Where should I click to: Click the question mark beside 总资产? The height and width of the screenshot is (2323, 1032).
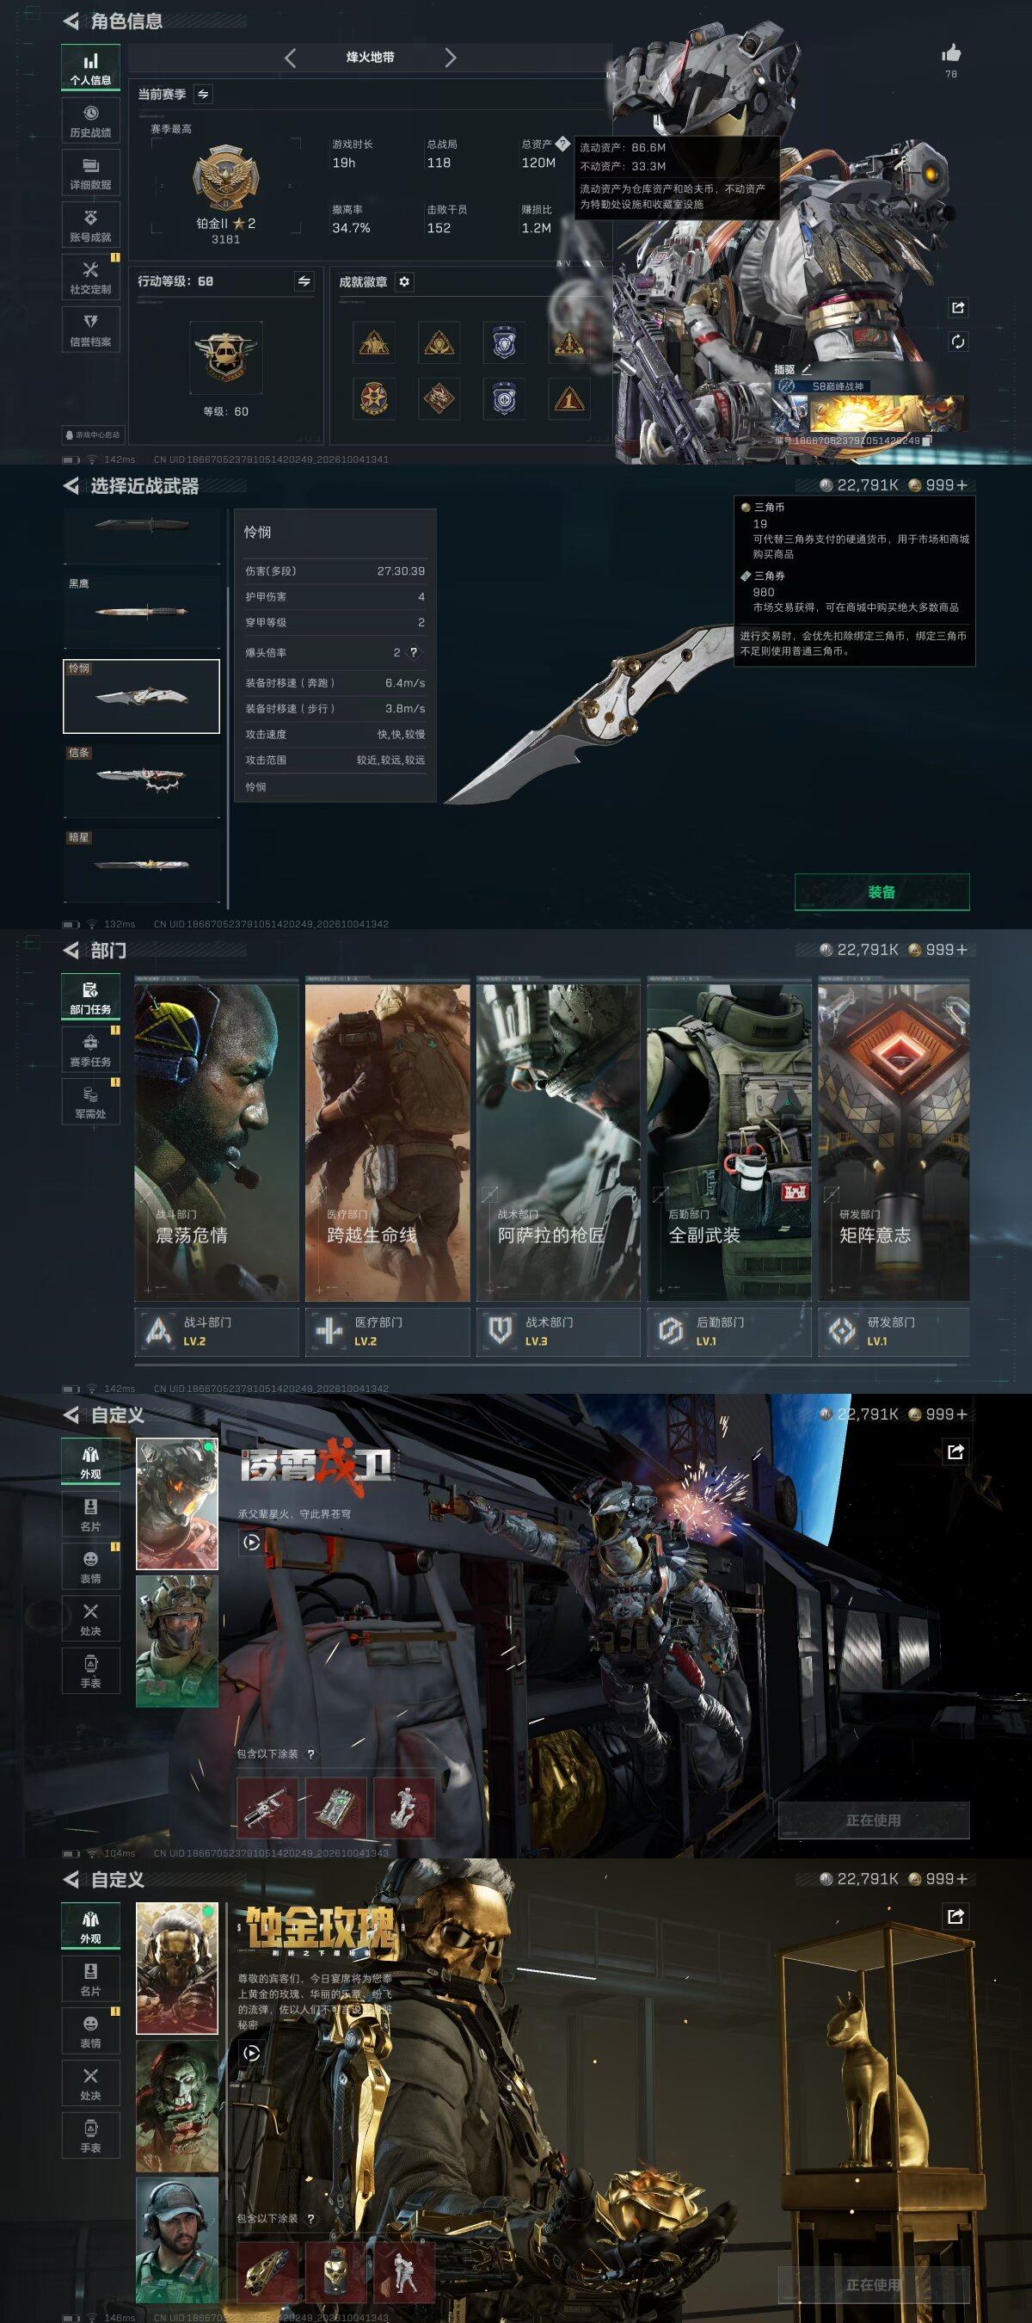pos(562,144)
